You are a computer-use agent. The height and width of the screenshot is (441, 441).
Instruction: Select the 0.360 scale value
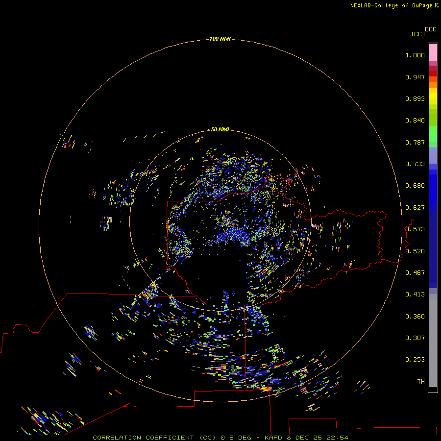pos(415,317)
